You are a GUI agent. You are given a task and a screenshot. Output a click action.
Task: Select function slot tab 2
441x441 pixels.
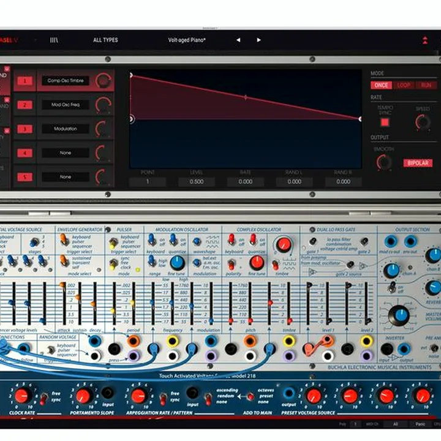pos(24,105)
